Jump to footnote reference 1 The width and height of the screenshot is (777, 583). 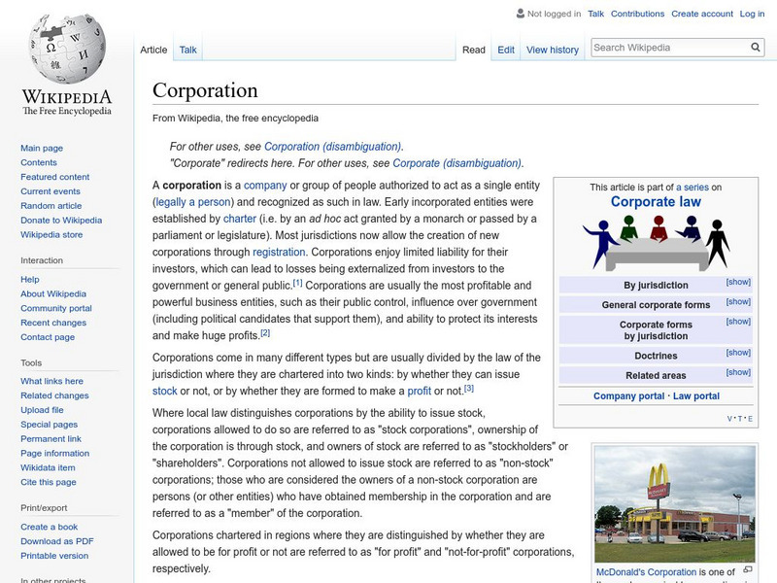tap(297, 283)
